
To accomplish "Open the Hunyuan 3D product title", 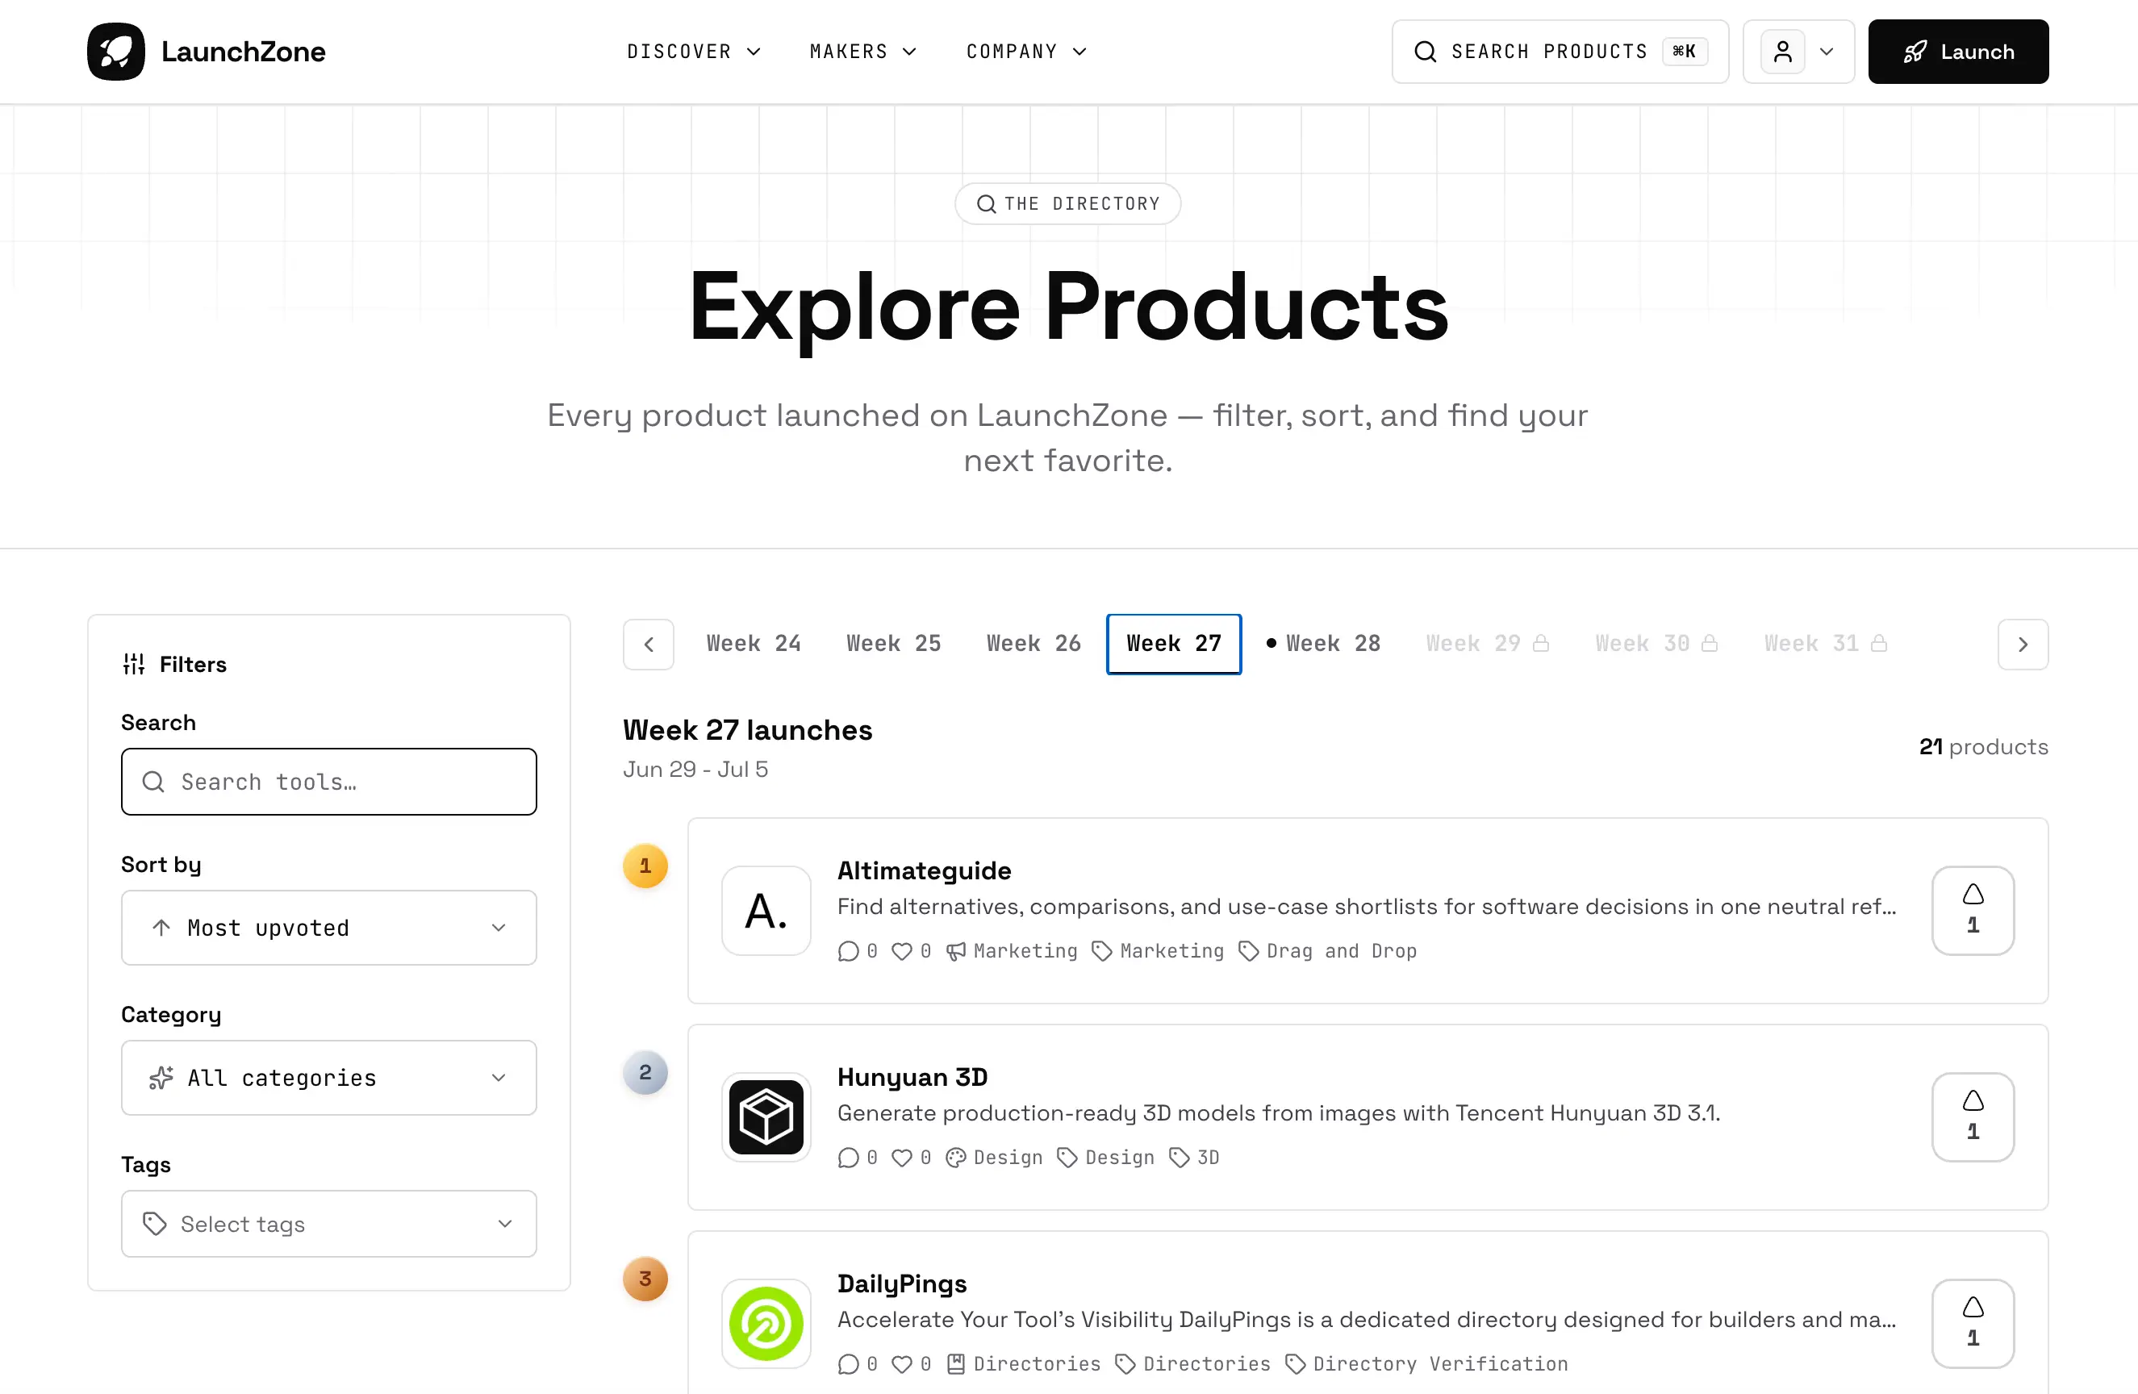I will (x=912, y=1077).
